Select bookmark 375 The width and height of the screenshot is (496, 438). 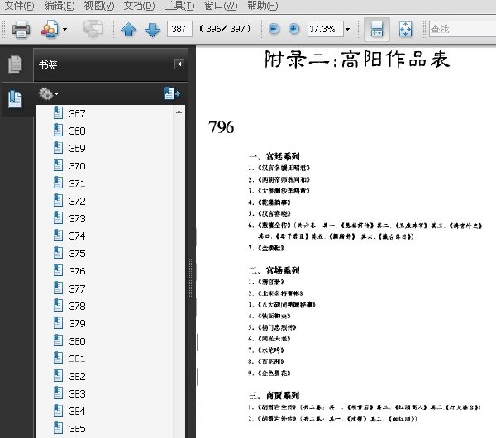coord(77,254)
